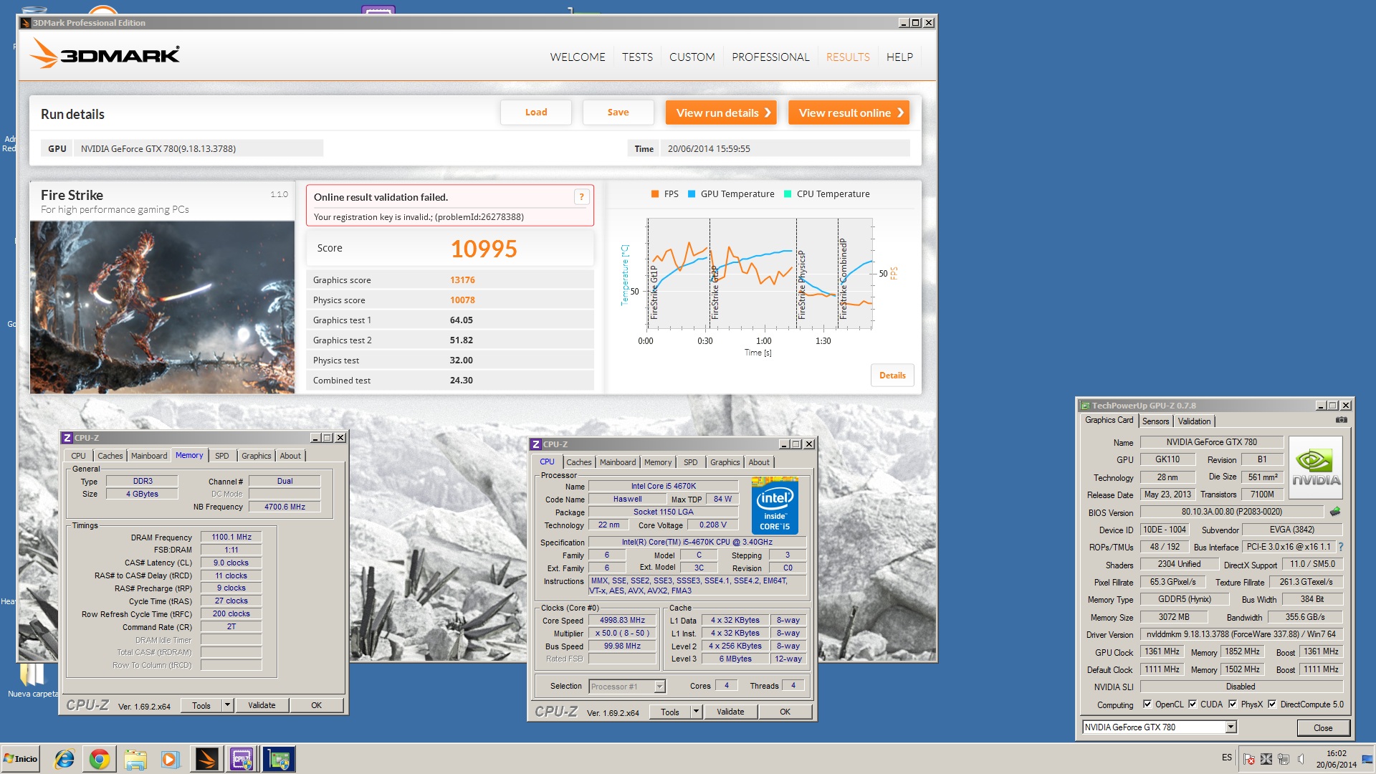Click the Load button
Image resolution: width=1376 pixels, height=774 pixels.
click(536, 113)
